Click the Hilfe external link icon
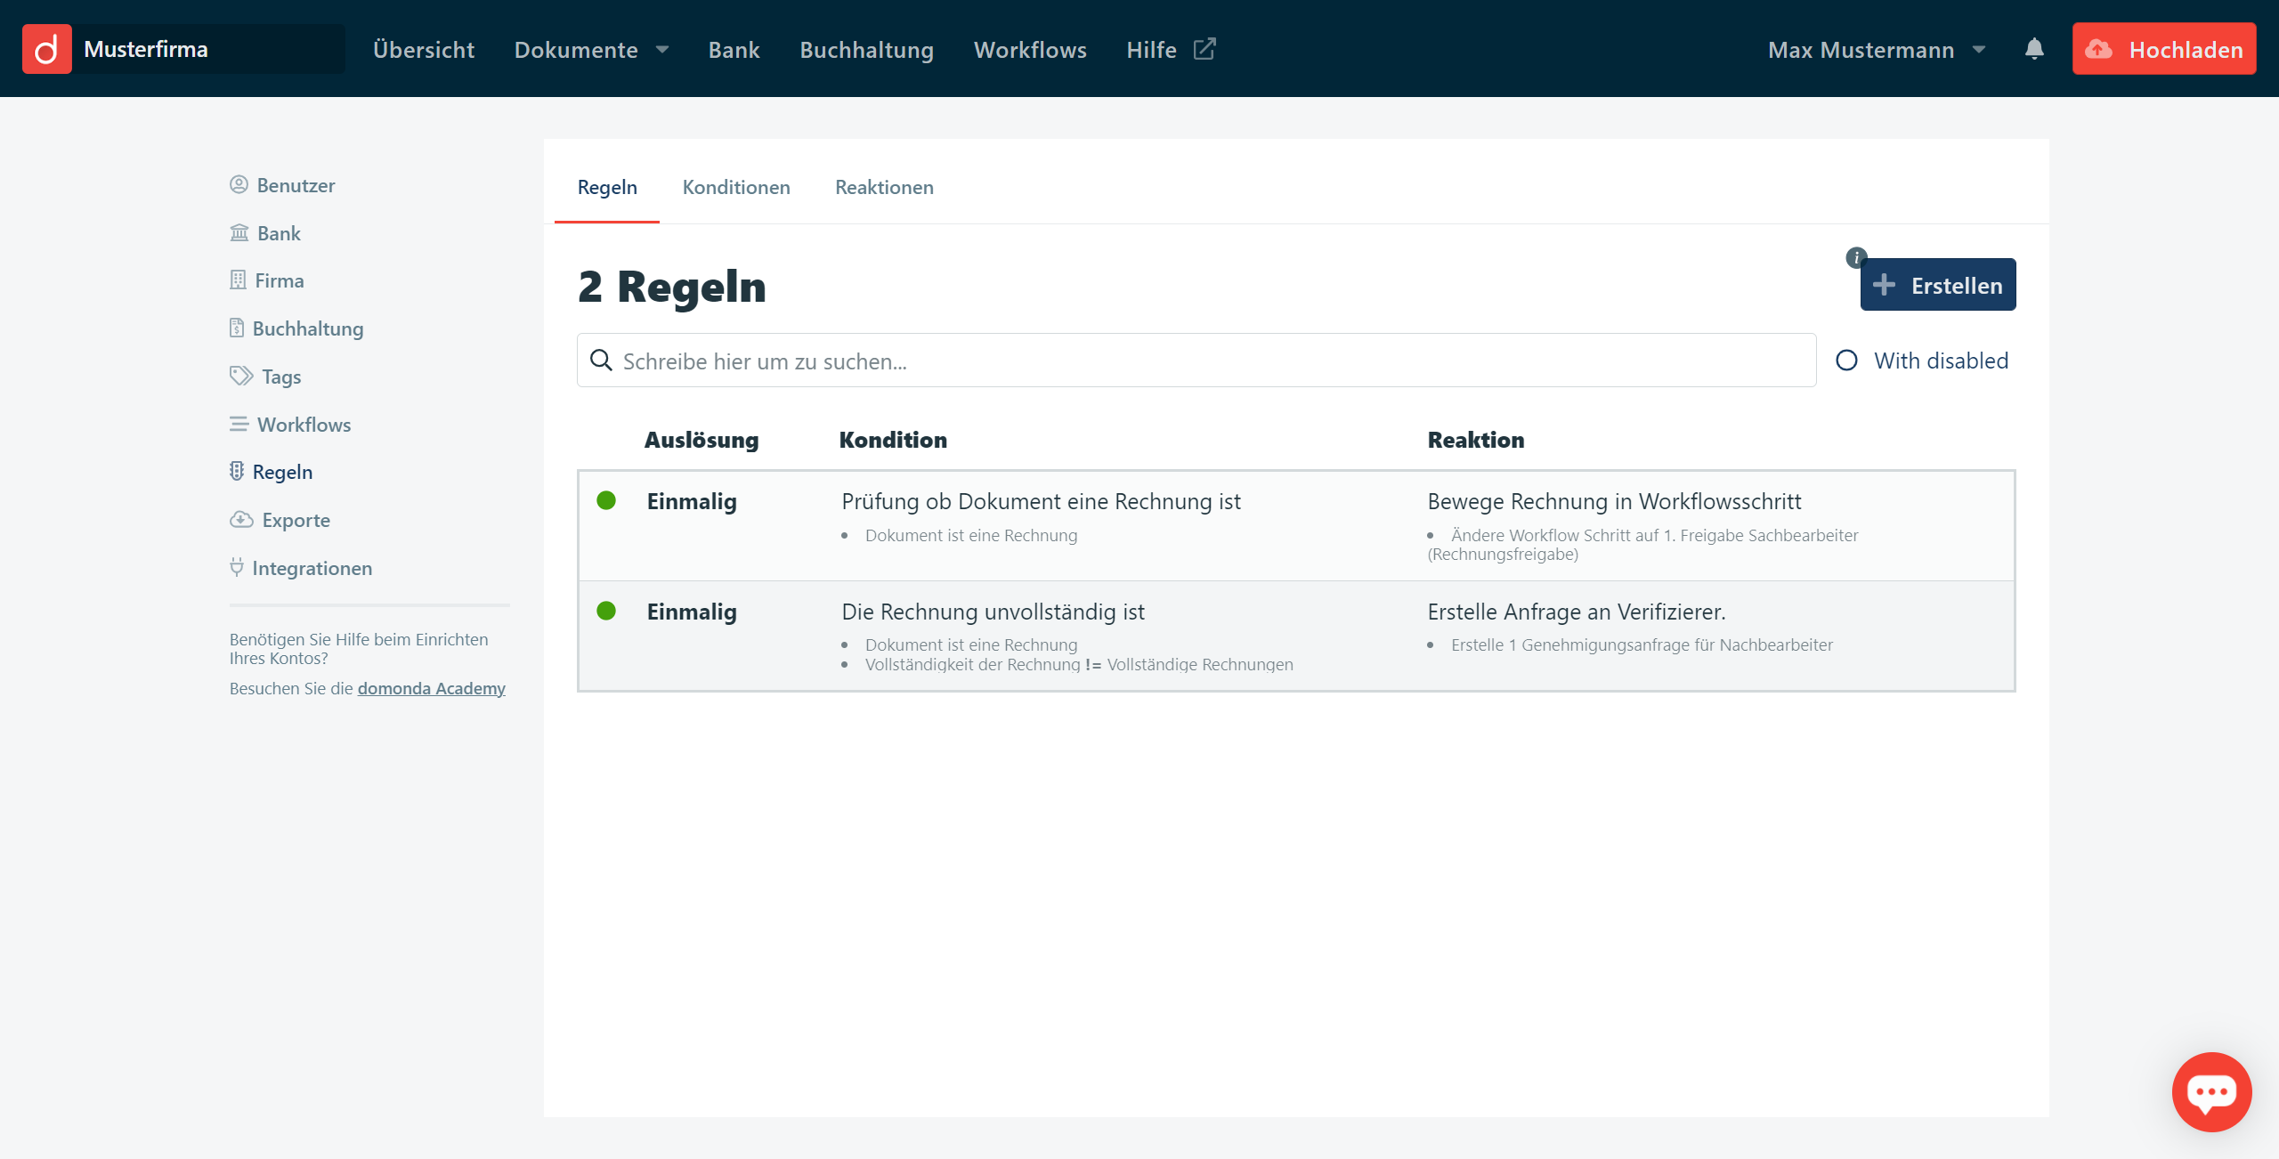2279x1159 pixels. click(1204, 49)
